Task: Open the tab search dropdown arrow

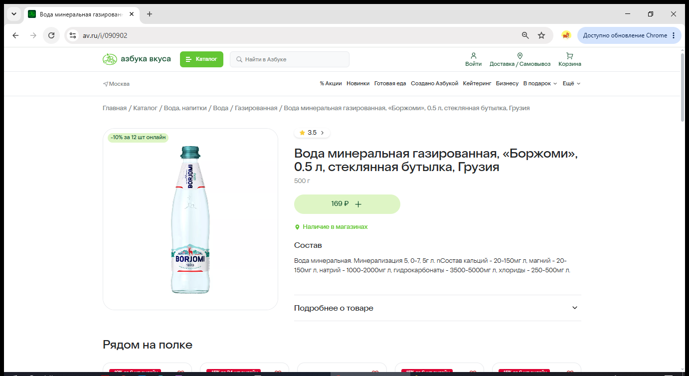Action: click(x=14, y=14)
